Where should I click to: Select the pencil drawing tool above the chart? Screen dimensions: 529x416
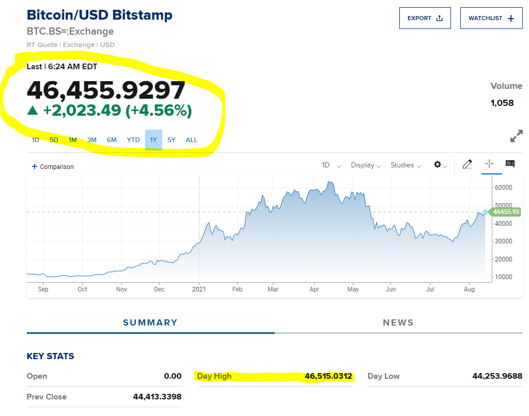(467, 164)
